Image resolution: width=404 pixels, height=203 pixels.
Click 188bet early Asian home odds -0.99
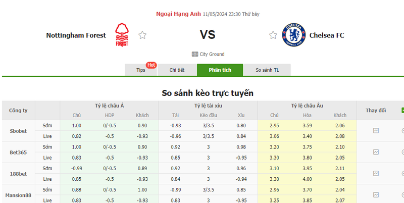[x=77, y=168]
